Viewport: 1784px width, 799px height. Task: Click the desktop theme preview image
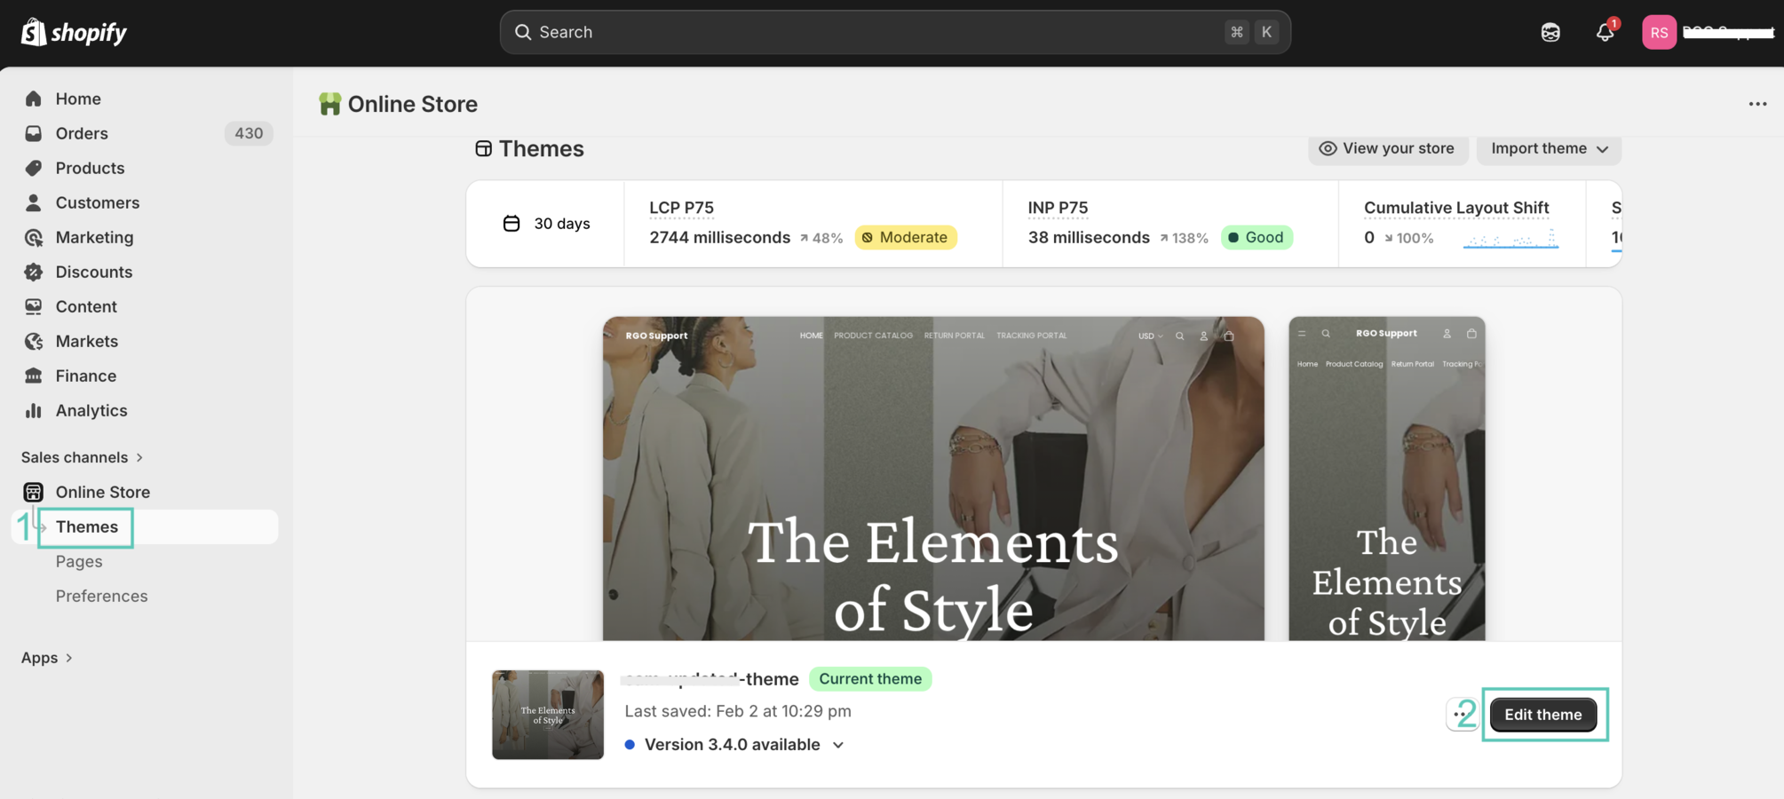[x=933, y=479]
